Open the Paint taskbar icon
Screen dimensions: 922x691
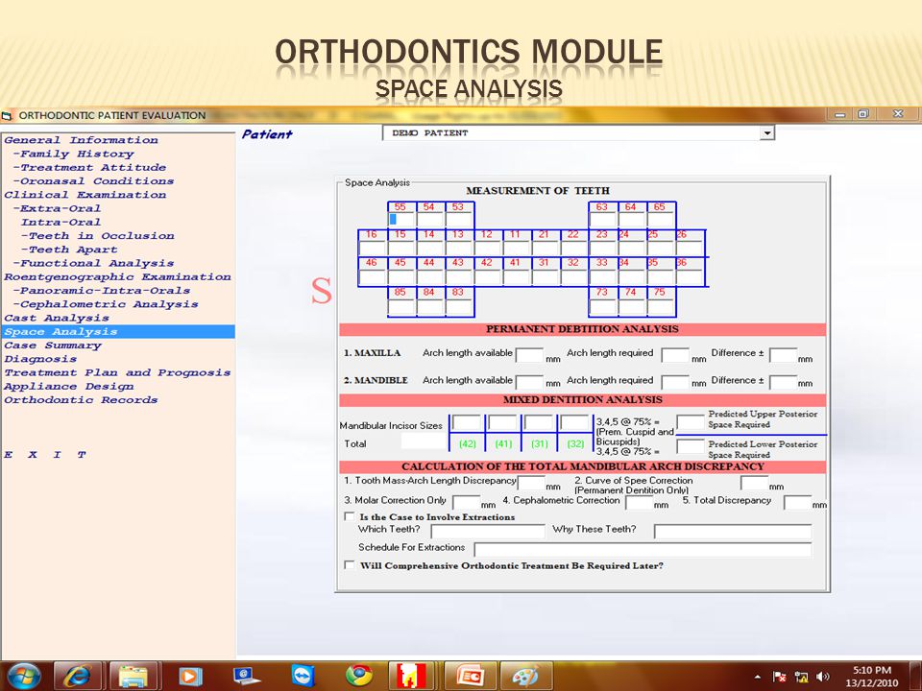[525, 676]
